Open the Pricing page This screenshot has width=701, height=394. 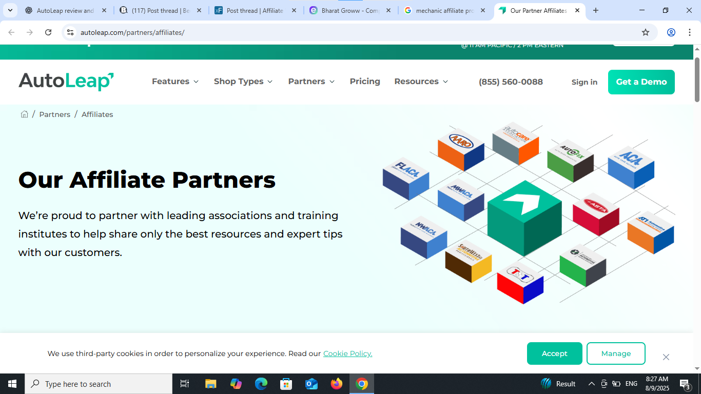pos(365,82)
